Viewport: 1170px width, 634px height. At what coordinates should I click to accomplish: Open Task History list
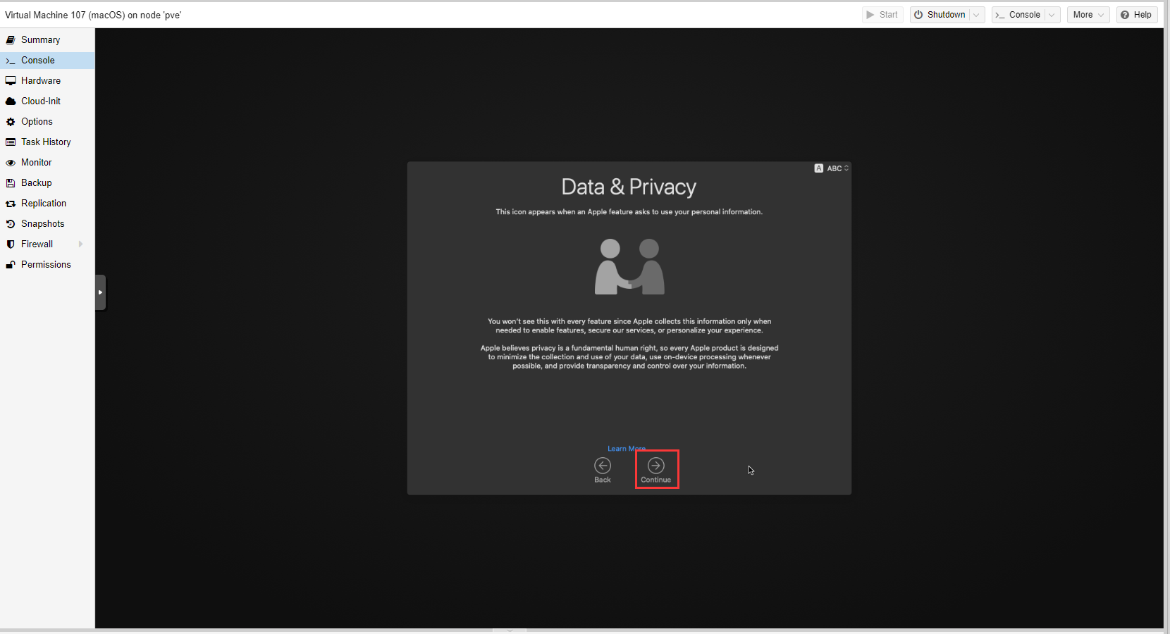[46, 142]
